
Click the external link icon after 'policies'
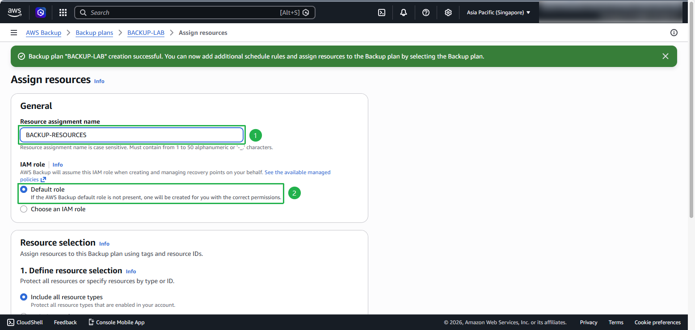pyautogui.click(x=43, y=180)
